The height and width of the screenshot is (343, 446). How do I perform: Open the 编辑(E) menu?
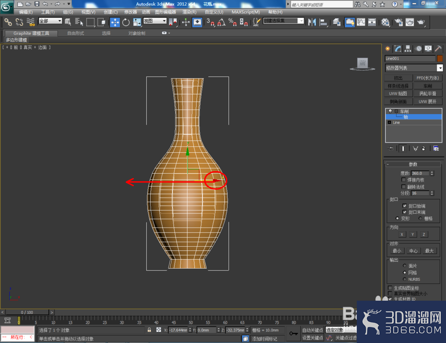(26, 12)
